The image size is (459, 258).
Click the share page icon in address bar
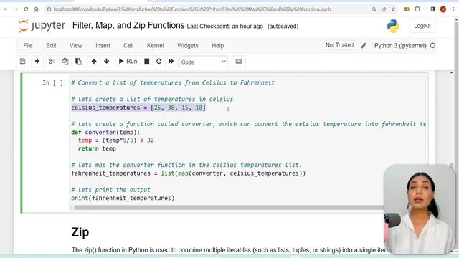point(384,9)
